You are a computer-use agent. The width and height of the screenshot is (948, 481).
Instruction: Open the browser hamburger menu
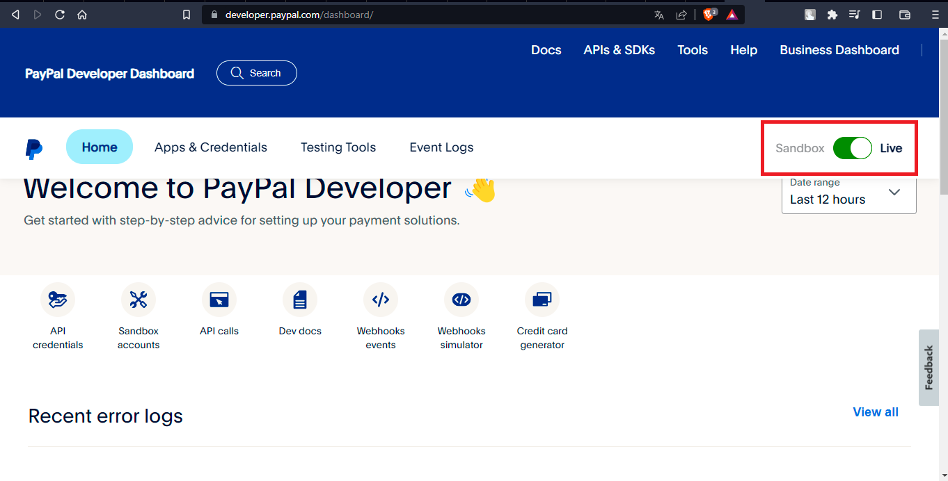pos(935,15)
